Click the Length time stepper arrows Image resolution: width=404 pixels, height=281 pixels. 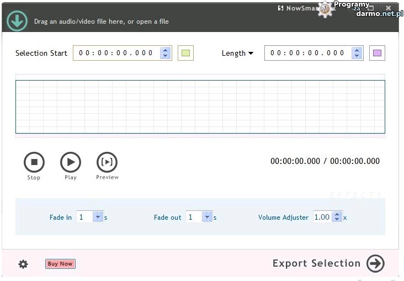tap(357, 53)
